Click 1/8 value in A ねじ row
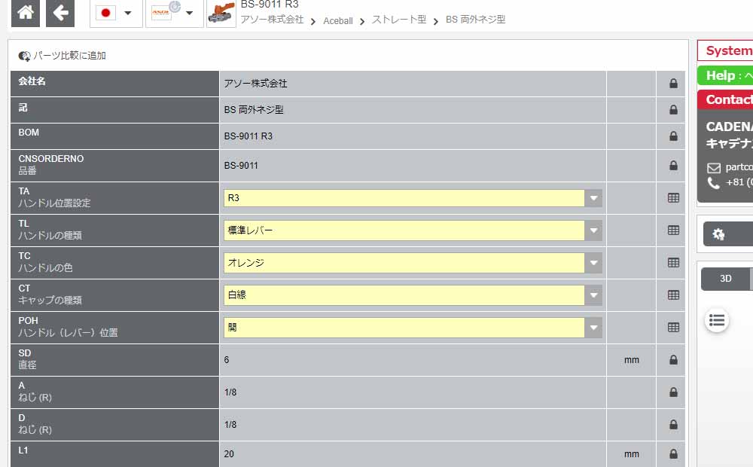 tap(230, 392)
